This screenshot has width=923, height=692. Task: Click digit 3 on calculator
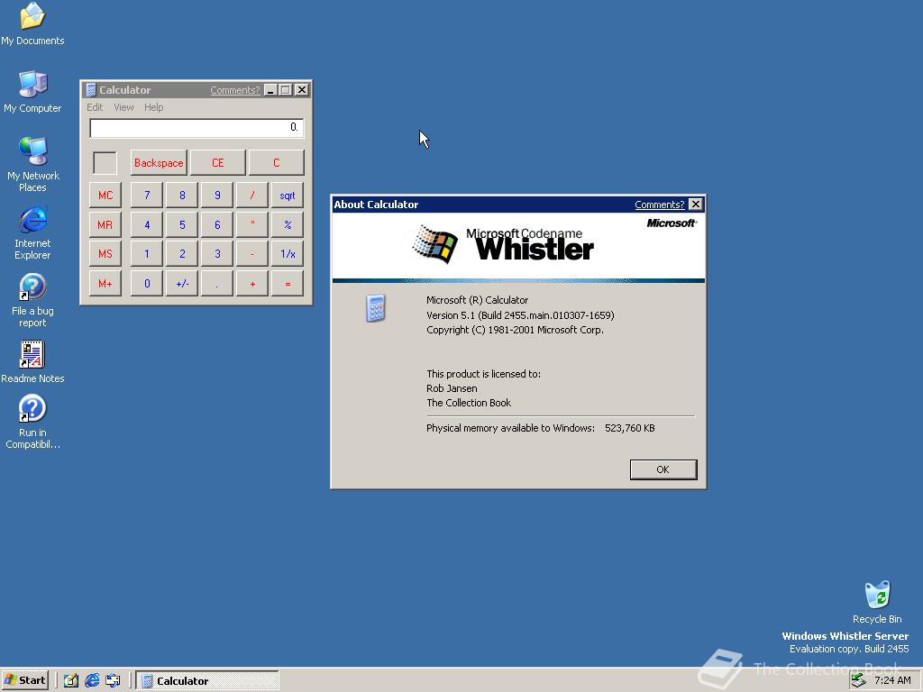pyautogui.click(x=217, y=253)
